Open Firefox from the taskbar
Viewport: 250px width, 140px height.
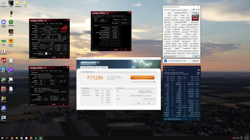12,138
